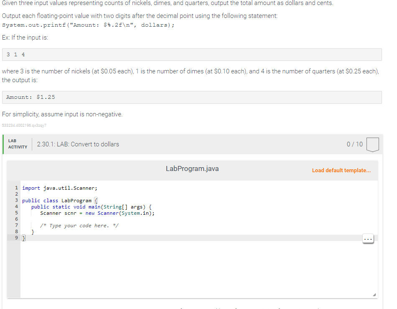
Task: Click the editor resize handle at bottom-right
Action: click(x=375, y=294)
